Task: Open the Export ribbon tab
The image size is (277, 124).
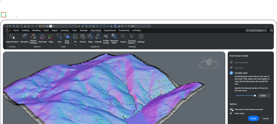Action: pos(55,30)
